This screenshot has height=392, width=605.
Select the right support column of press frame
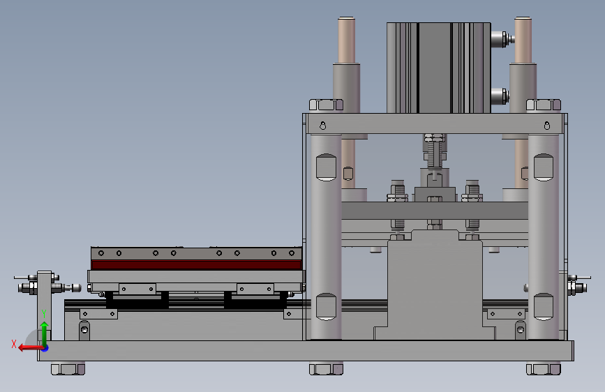click(x=544, y=237)
